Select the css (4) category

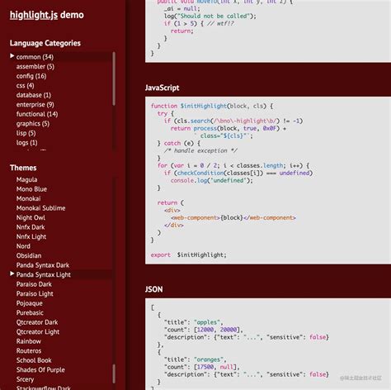click(25, 85)
